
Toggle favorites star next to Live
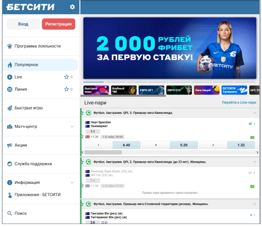[x=66, y=77]
